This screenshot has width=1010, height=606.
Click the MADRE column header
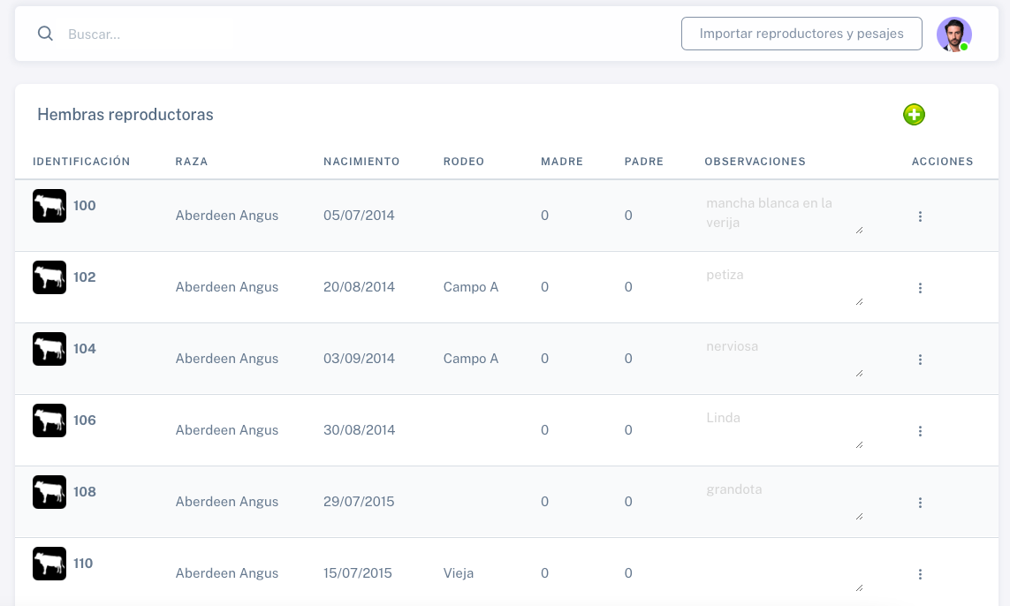coord(562,162)
